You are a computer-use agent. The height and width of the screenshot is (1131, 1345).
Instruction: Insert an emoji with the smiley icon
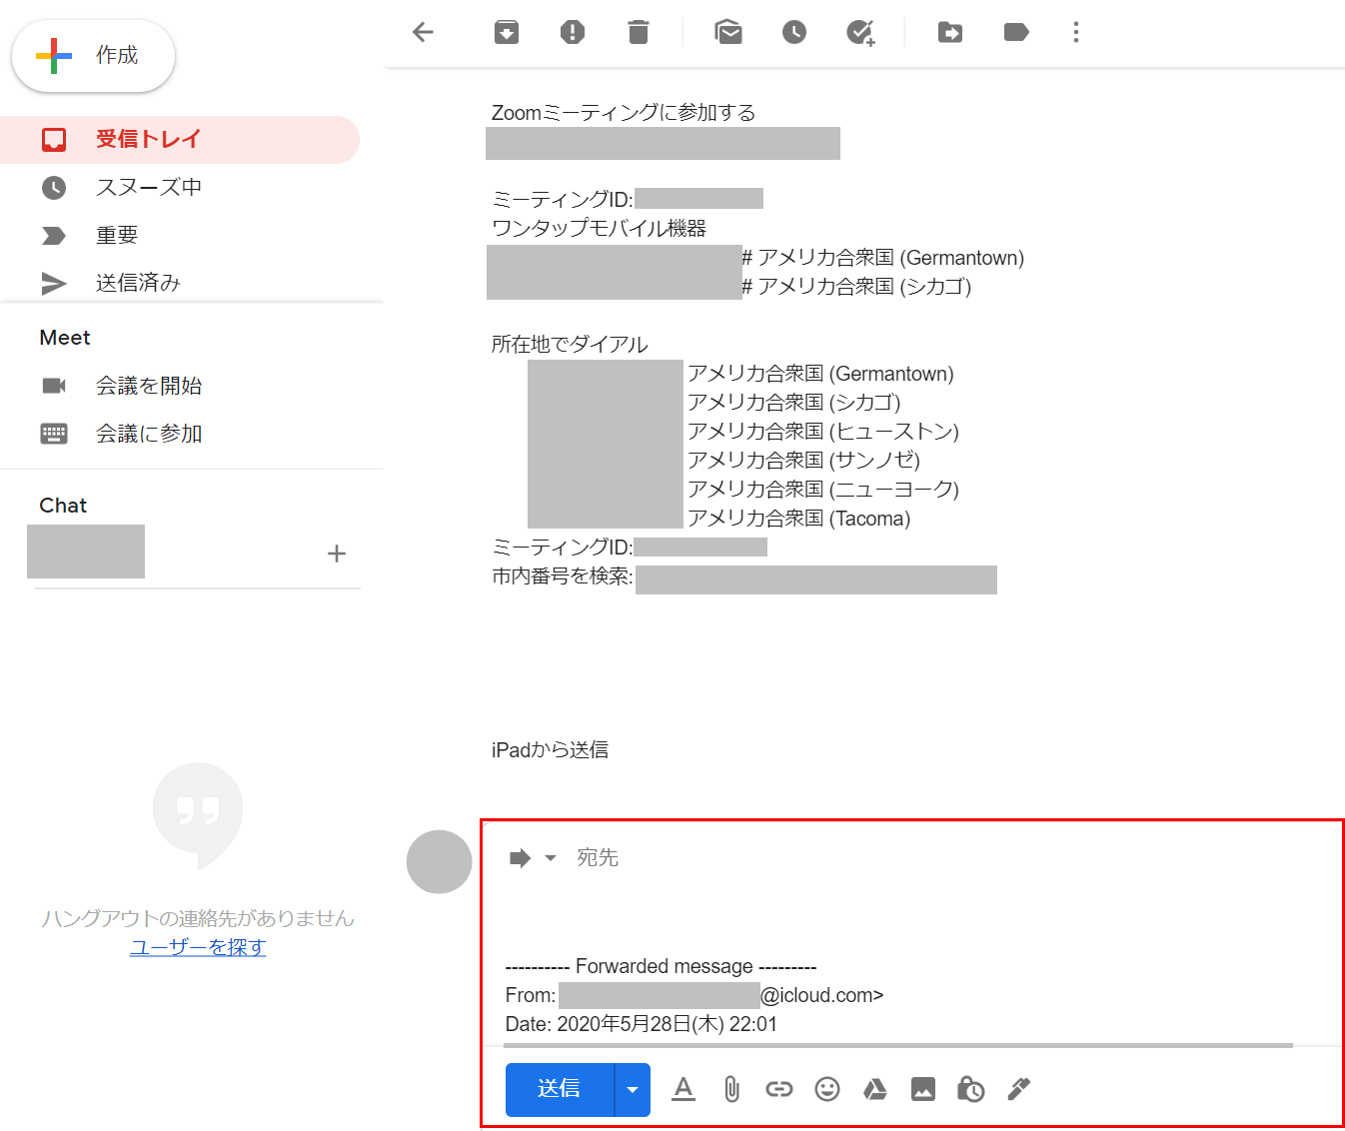827,1089
